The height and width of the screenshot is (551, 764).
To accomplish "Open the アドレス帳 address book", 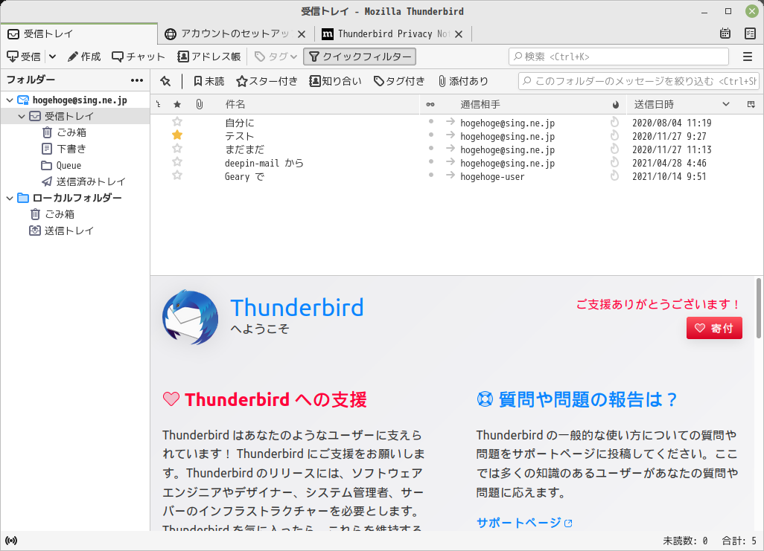I will coord(209,57).
